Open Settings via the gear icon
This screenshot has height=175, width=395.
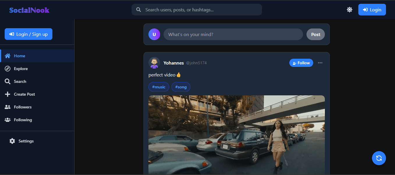tap(12, 141)
